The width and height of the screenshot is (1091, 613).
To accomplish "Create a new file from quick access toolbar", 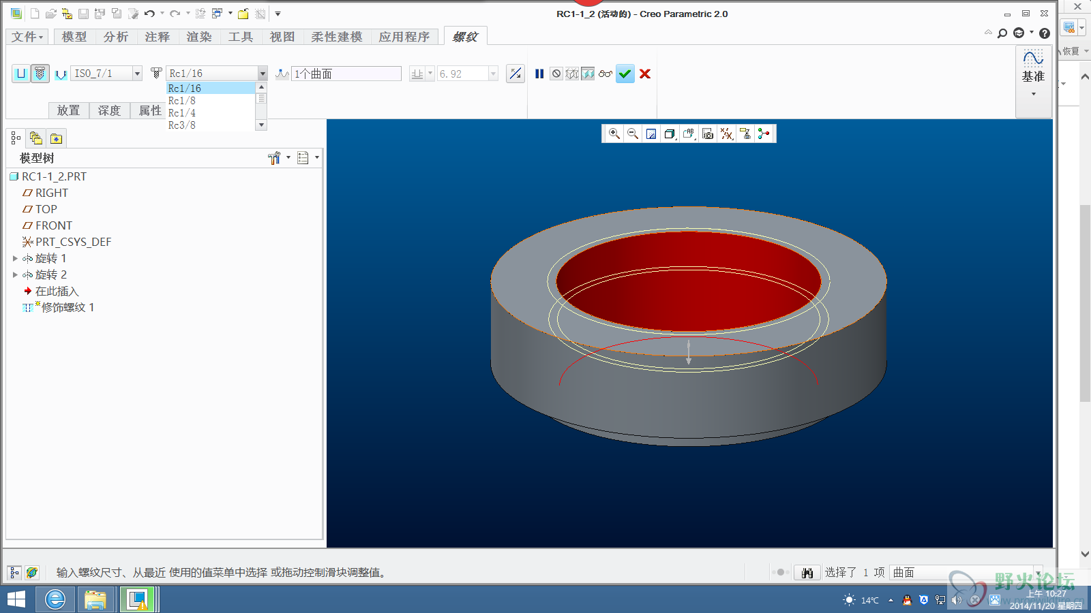I will (35, 14).
